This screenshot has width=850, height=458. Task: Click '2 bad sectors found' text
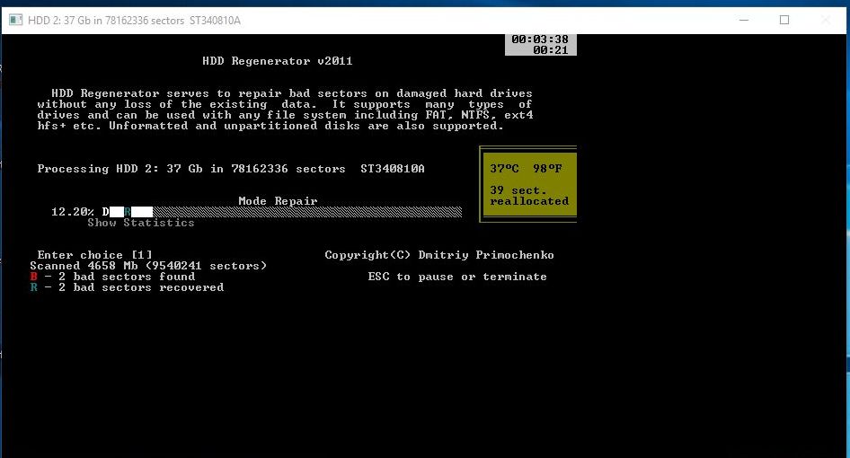point(127,277)
